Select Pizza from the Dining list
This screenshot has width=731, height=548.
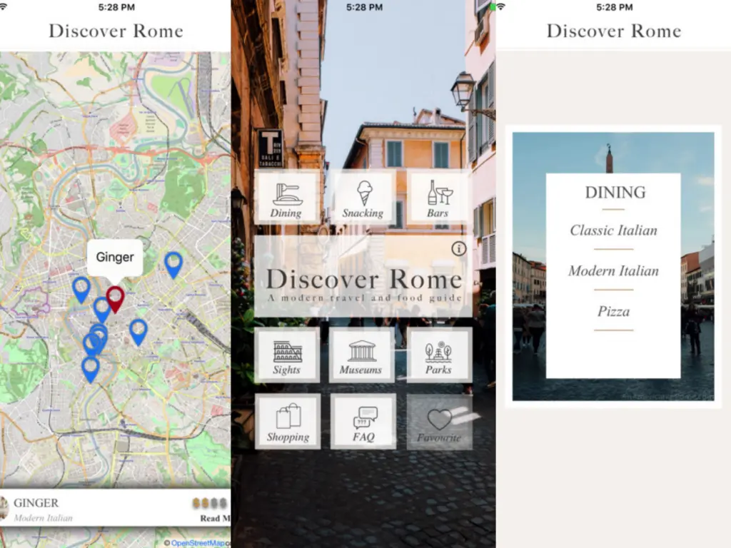point(613,311)
